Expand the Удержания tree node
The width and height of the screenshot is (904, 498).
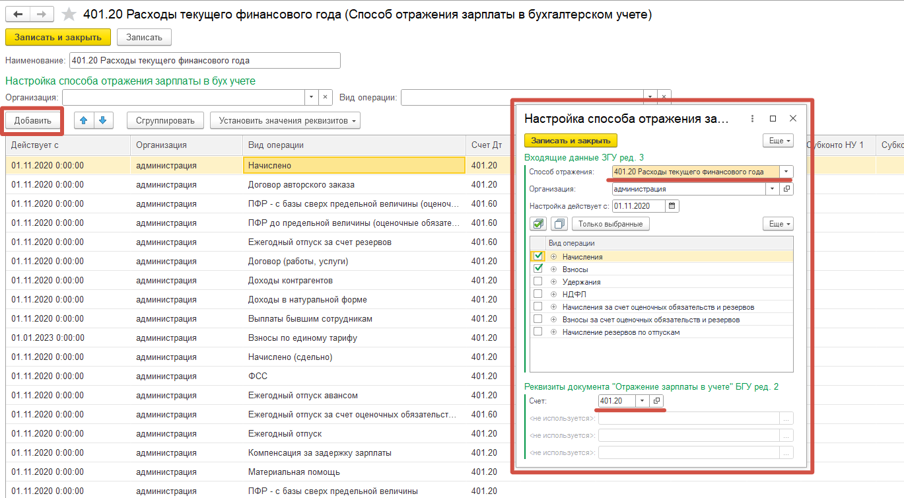pos(553,282)
